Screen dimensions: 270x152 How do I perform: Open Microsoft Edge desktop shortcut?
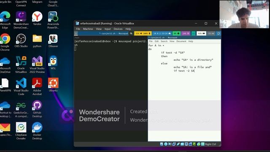tap(5, 20)
